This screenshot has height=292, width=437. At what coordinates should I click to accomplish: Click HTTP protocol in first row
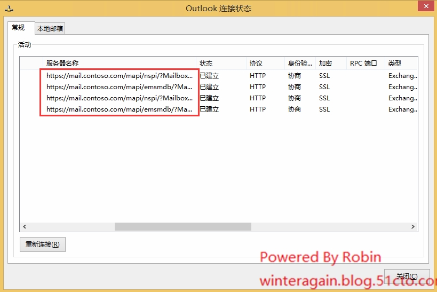point(258,76)
